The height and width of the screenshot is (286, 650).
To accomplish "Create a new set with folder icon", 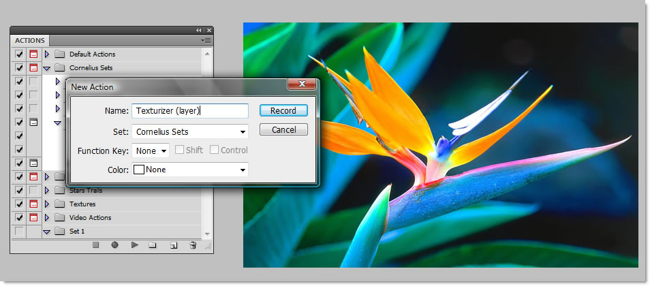I will click(x=153, y=245).
